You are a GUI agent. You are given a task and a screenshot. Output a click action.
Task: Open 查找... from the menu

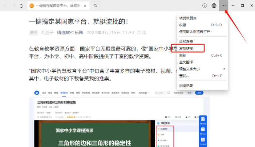pyautogui.click(x=184, y=76)
